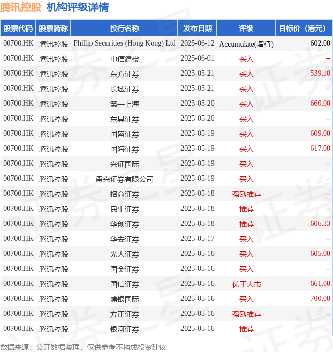Click the Accumulate(增持) rating cell
The width and height of the screenshot is (333, 352).
coord(246,44)
